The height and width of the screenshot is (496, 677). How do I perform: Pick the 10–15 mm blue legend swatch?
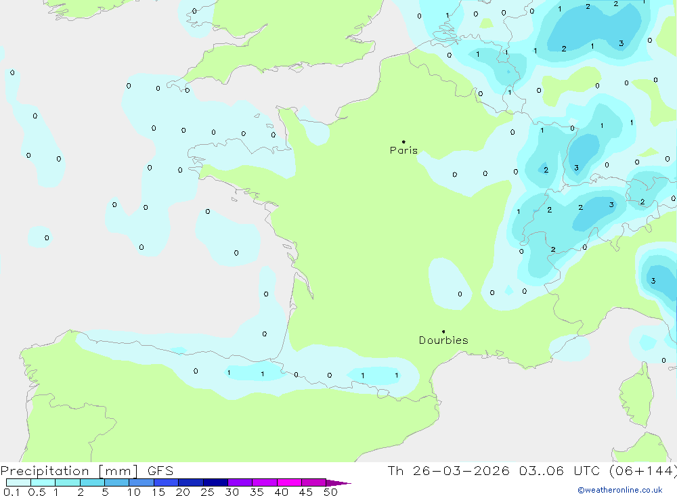[141, 482]
